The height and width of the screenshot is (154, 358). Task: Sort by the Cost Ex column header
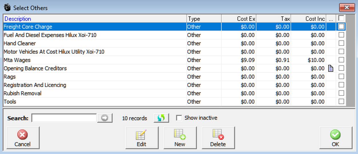(246, 19)
